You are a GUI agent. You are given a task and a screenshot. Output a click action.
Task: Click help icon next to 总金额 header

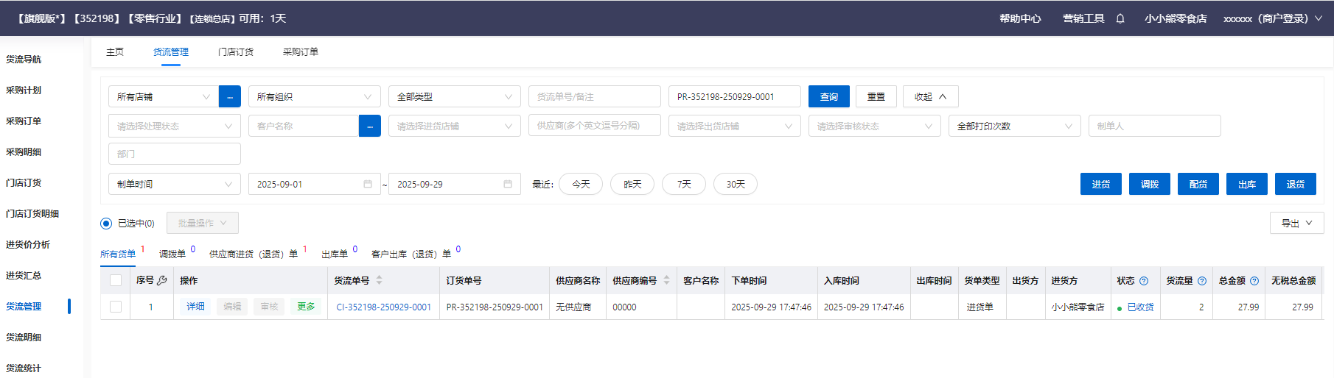pyautogui.click(x=1254, y=281)
